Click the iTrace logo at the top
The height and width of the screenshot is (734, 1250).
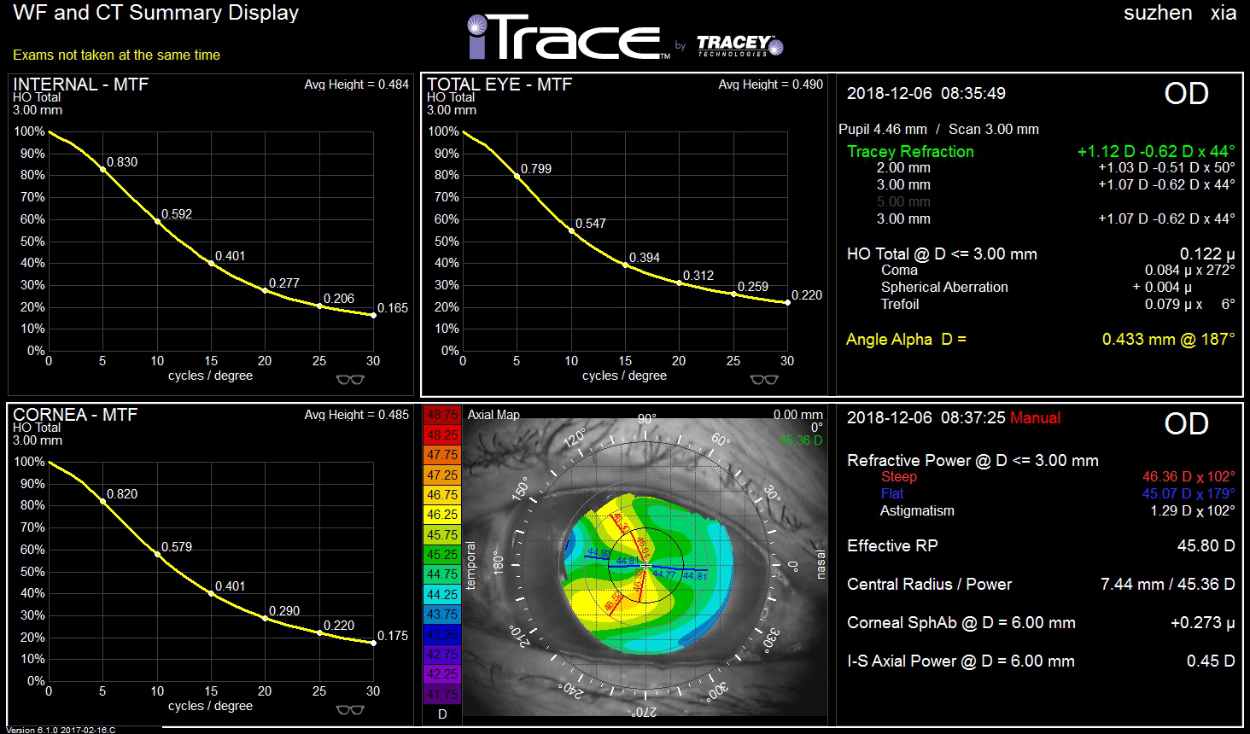click(x=568, y=38)
